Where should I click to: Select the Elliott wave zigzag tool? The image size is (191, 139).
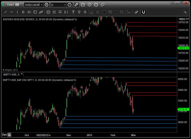(x=129, y=12)
